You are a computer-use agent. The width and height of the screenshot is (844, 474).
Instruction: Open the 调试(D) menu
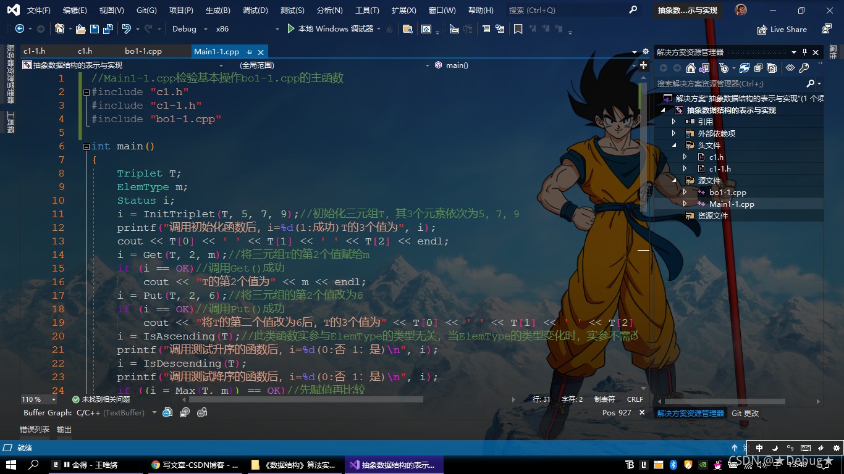click(x=255, y=10)
